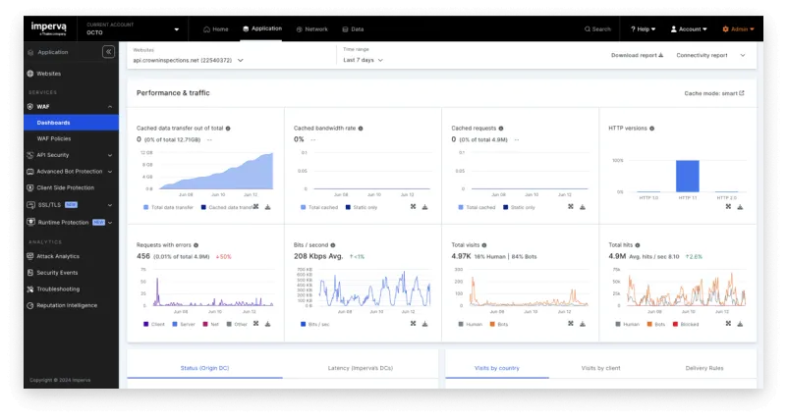Open WAF Policies in sidebar
This screenshot has height=420, width=787.
(x=54, y=138)
